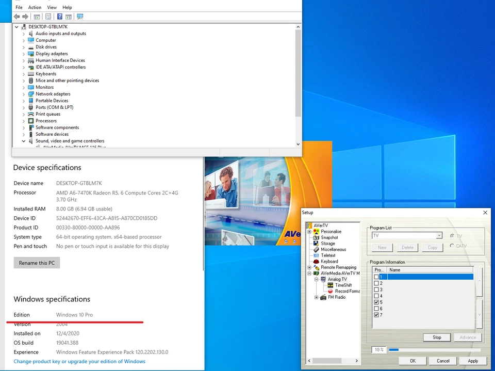Uncheck program 5 in Program Information list
Image resolution: width=495 pixels, height=371 pixels.
click(377, 303)
